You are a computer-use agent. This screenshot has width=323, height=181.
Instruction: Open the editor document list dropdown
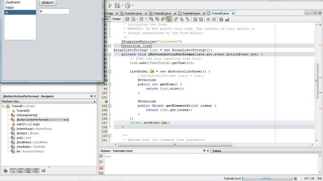[315, 13]
